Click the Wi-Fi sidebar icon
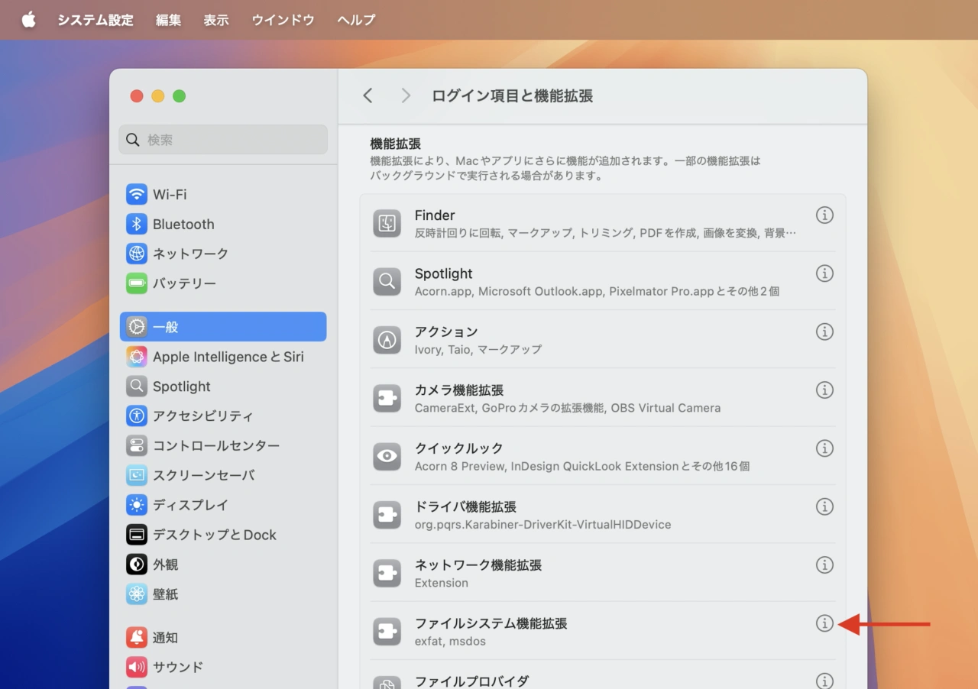978x689 pixels. [137, 194]
